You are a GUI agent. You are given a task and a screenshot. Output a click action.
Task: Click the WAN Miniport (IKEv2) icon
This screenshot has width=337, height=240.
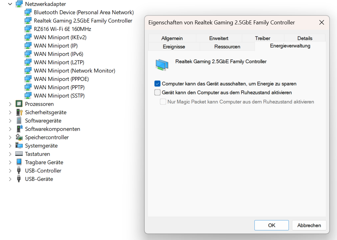point(28,37)
